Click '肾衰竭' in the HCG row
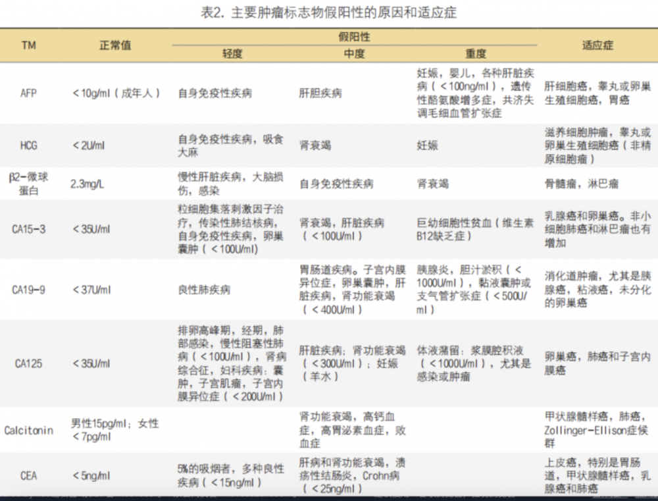The height and width of the screenshot is (501, 658). (315, 145)
